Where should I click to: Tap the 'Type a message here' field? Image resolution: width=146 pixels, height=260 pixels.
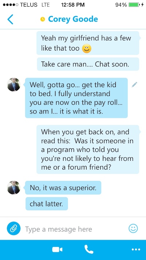click(x=74, y=229)
